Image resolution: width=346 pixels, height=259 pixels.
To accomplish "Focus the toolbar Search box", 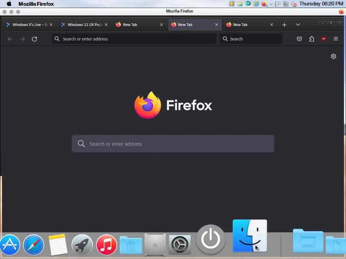I will tap(251, 39).
